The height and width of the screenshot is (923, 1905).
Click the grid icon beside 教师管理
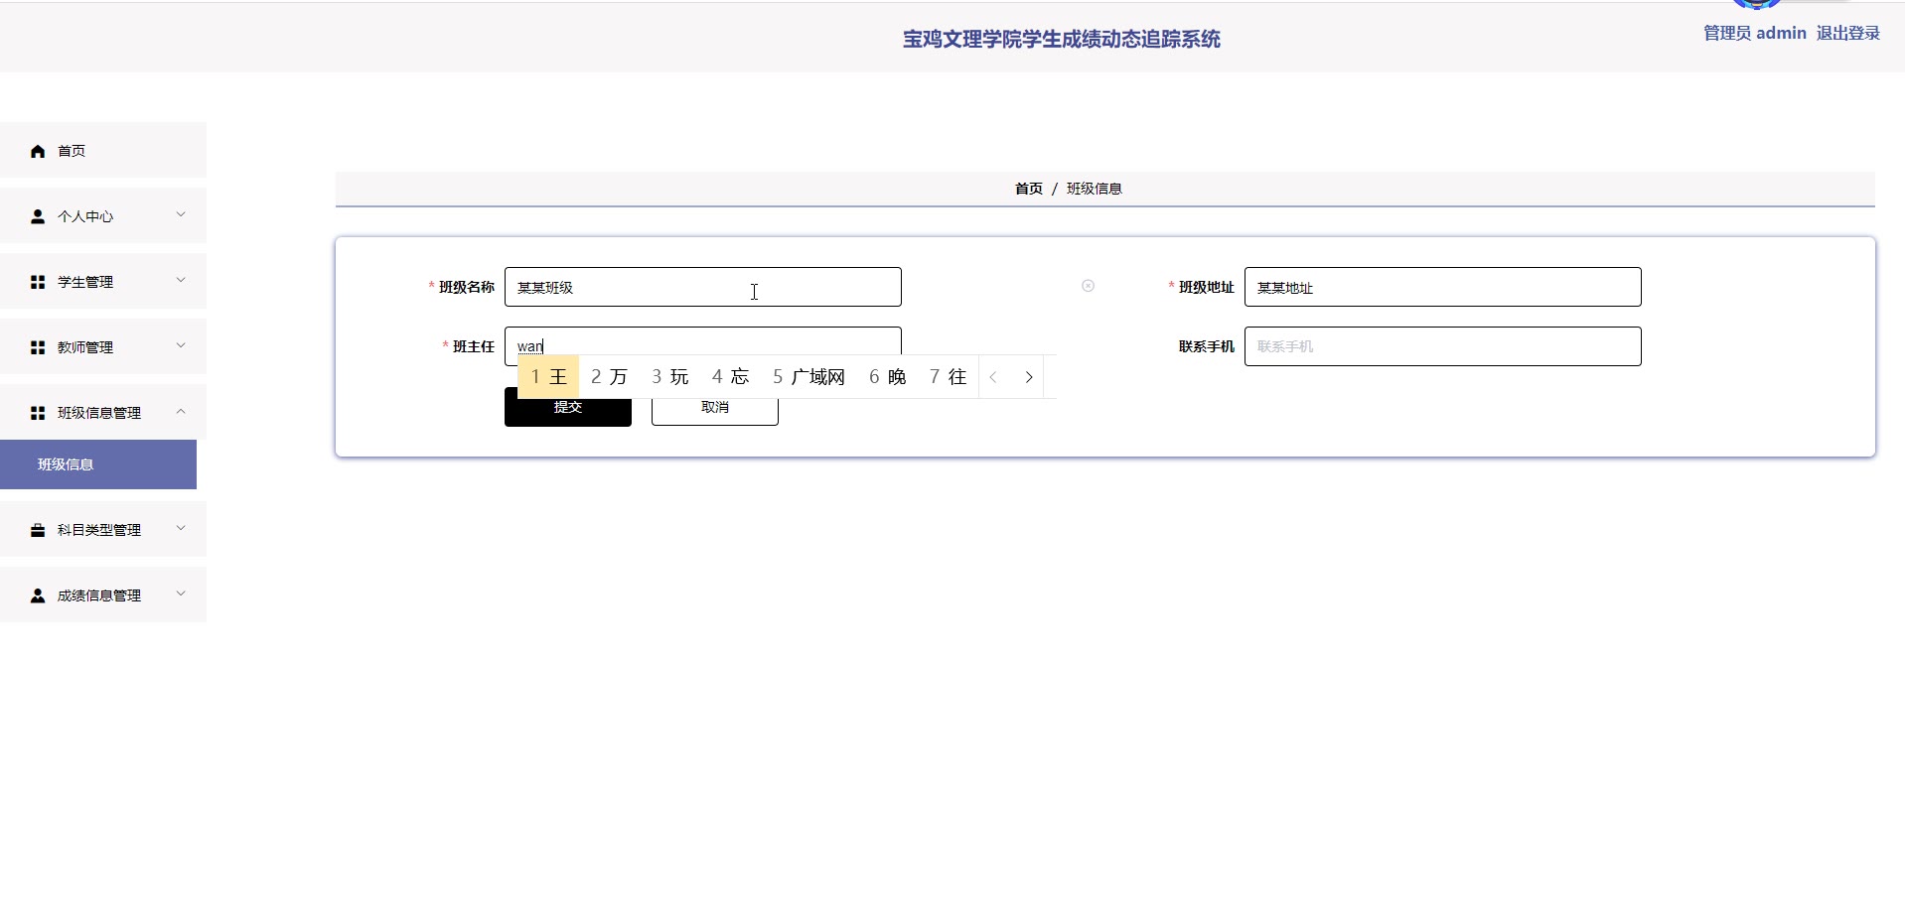(x=38, y=347)
